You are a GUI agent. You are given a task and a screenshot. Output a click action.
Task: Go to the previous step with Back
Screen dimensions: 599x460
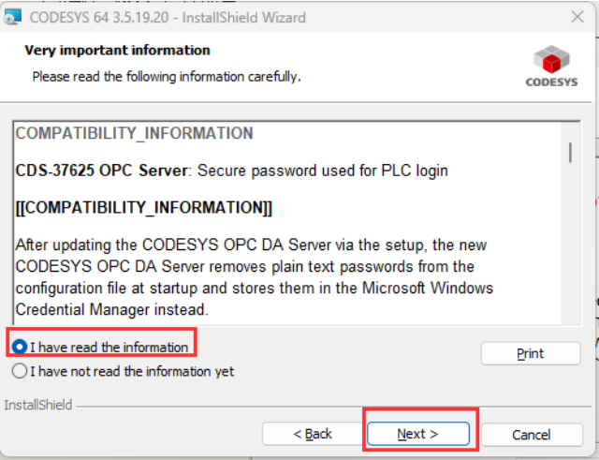[x=313, y=434]
